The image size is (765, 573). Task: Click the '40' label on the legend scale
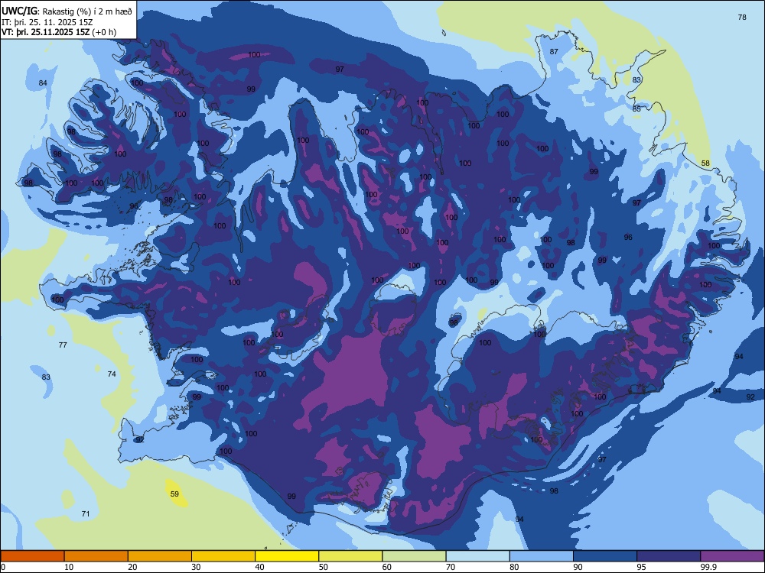pos(259,567)
